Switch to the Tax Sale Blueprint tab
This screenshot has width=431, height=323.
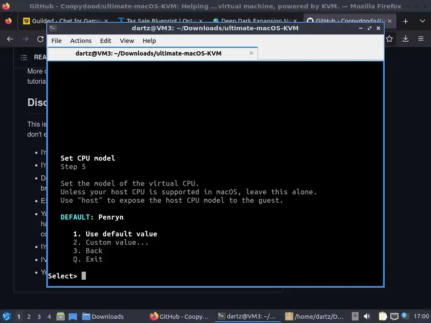pyautogui.click(x=160, y=21)
